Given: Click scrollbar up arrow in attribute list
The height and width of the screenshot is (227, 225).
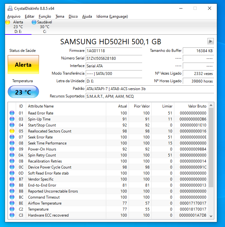Looking at the screenshot, I should tap(211, 105).
